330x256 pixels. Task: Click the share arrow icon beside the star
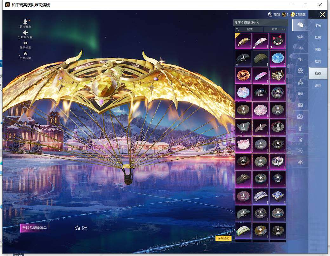(85, 228)
